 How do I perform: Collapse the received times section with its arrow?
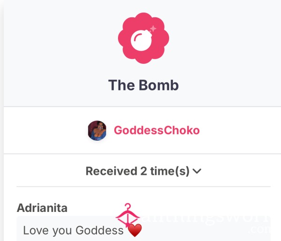pos(197,171)
